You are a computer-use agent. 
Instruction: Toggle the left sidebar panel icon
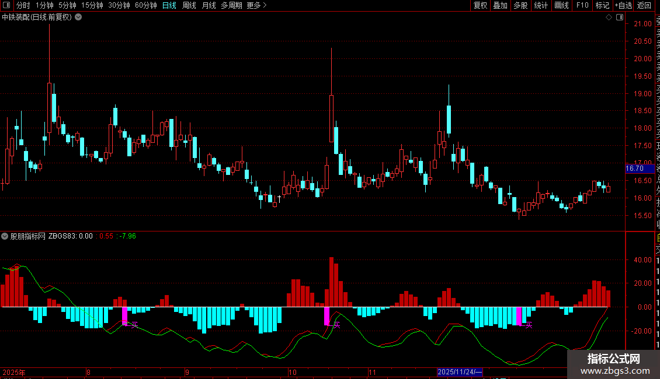(x=6, y=5)
